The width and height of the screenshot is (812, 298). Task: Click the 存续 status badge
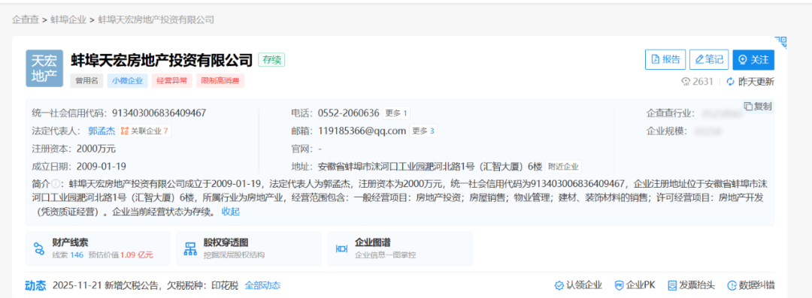tap(271, 59)
